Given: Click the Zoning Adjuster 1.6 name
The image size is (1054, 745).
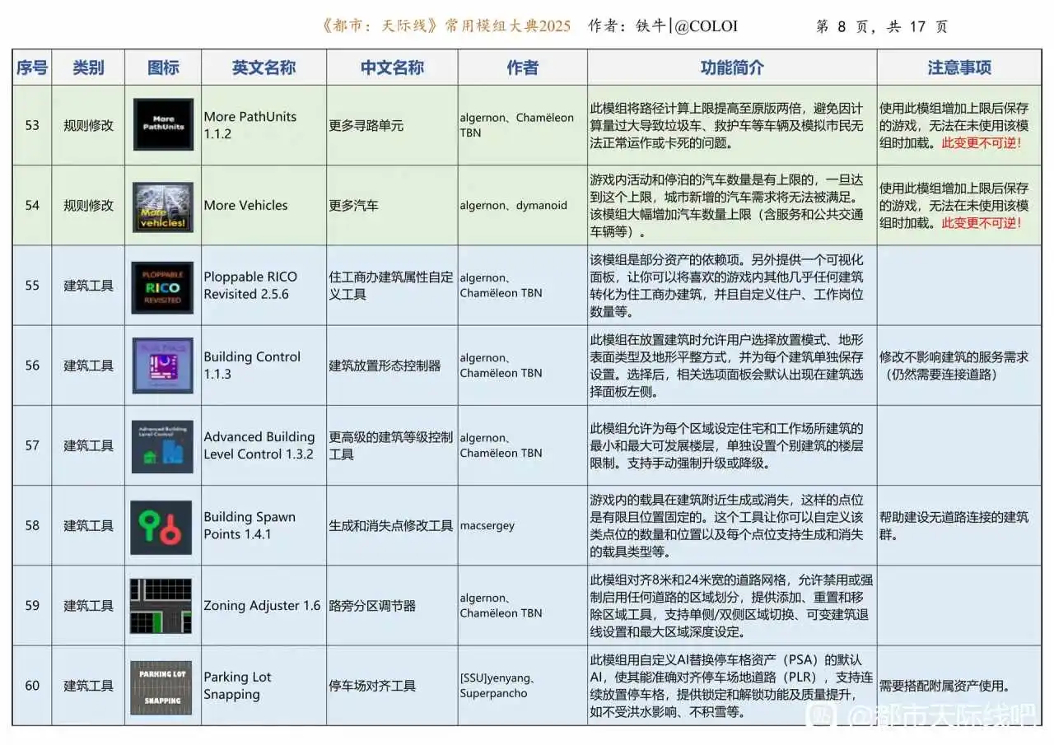Looking at the screenshot, I should pos(262,606).
